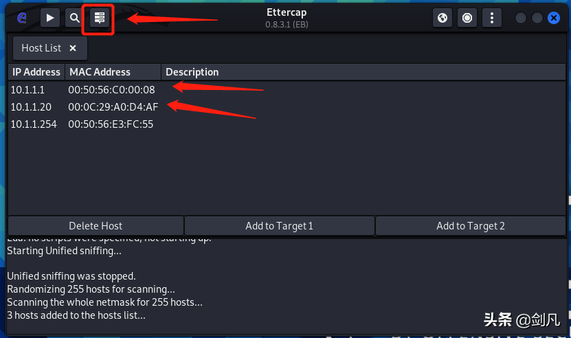Sort by IP Address column header

click(x=36, y=72)
